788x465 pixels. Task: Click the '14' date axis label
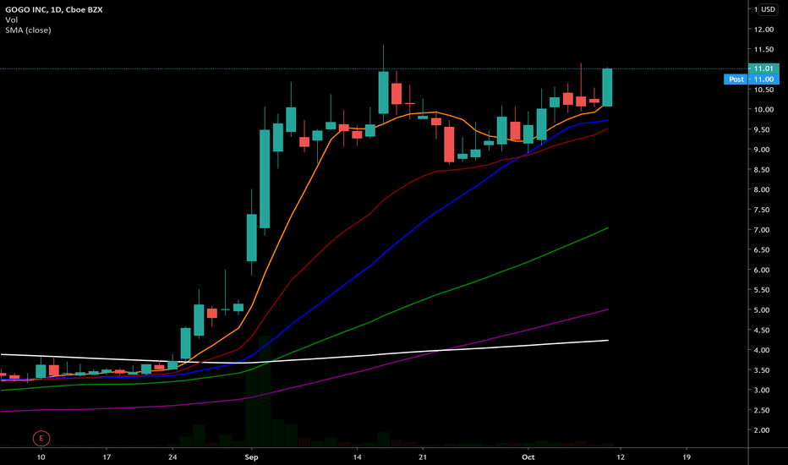click(357, 457)
